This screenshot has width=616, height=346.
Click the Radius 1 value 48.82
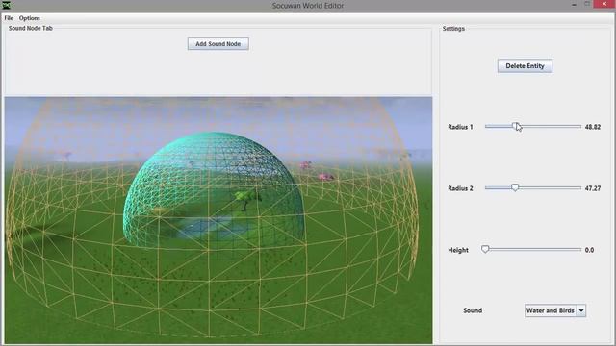pos(593,127)
